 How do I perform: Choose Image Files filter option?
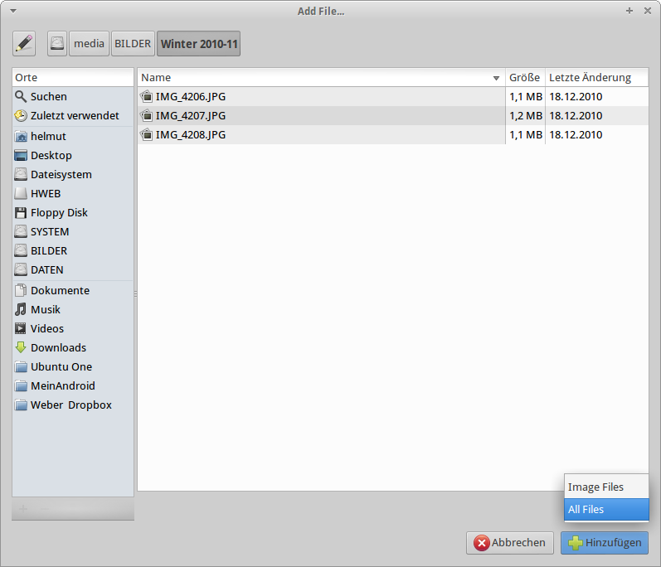(595, 487)
